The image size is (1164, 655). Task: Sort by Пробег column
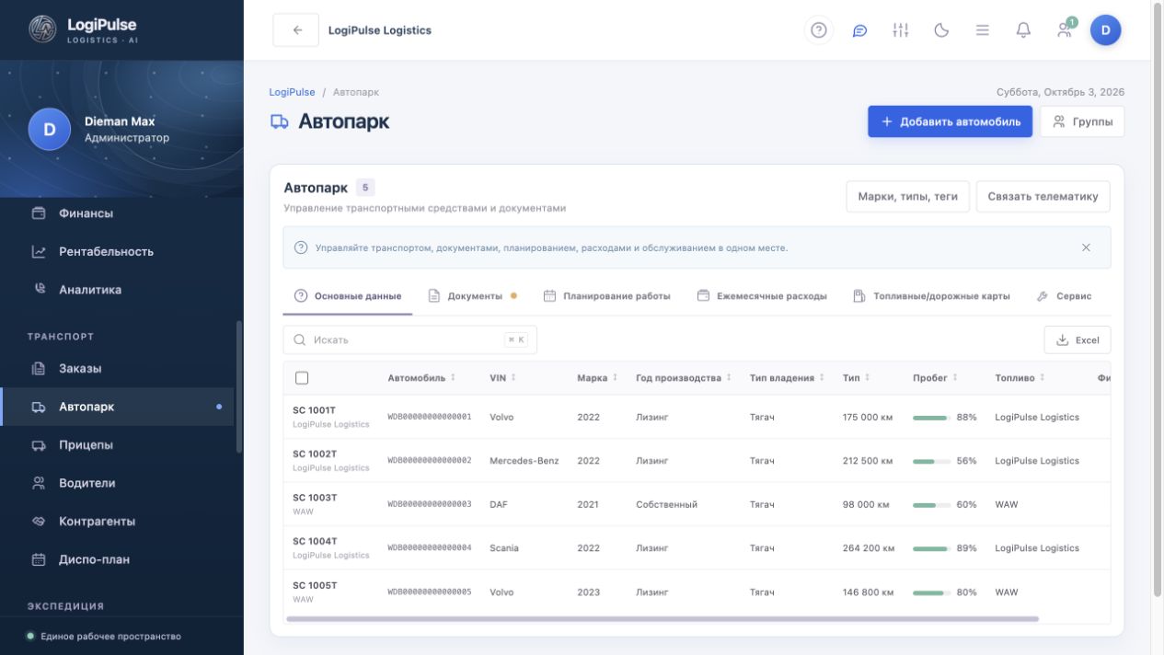click(935, 378)
